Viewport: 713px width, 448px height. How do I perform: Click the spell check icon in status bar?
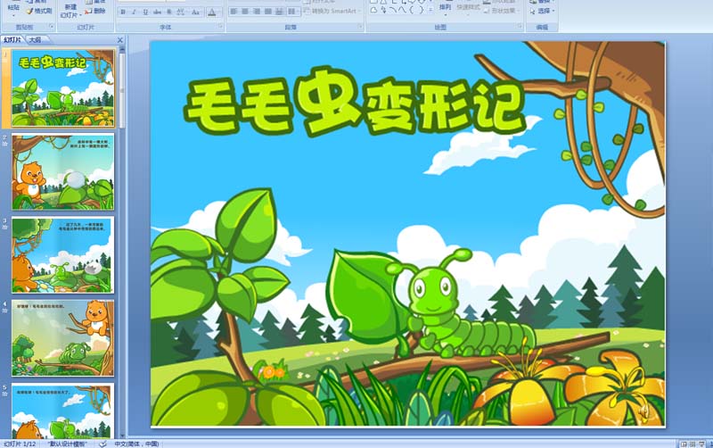coord(102,444)
